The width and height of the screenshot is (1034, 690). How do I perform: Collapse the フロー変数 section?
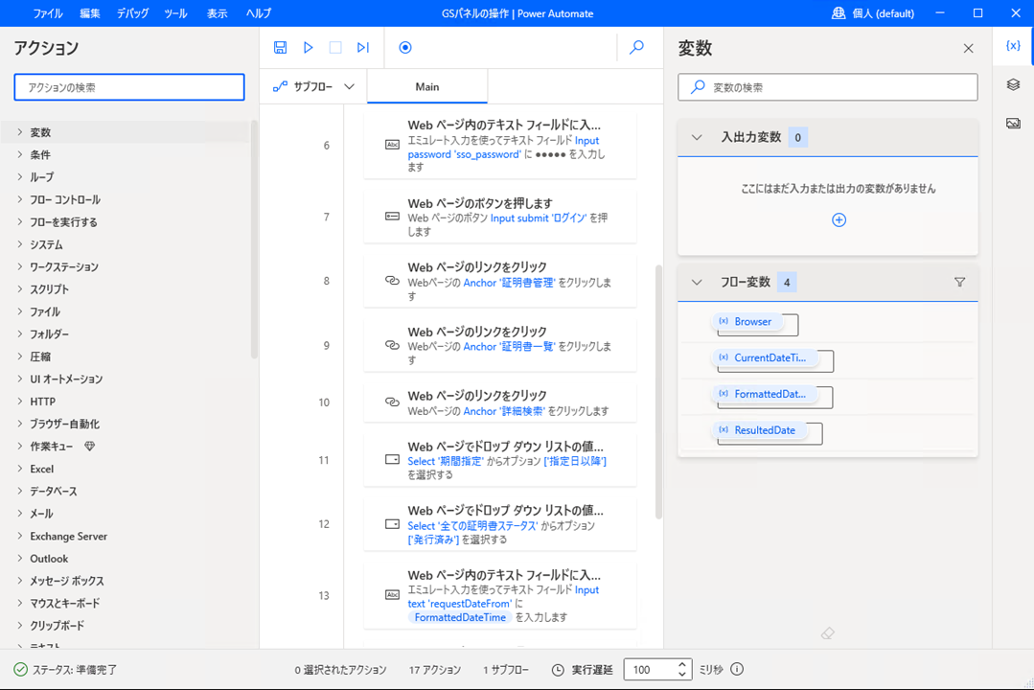tap(697, 282)
